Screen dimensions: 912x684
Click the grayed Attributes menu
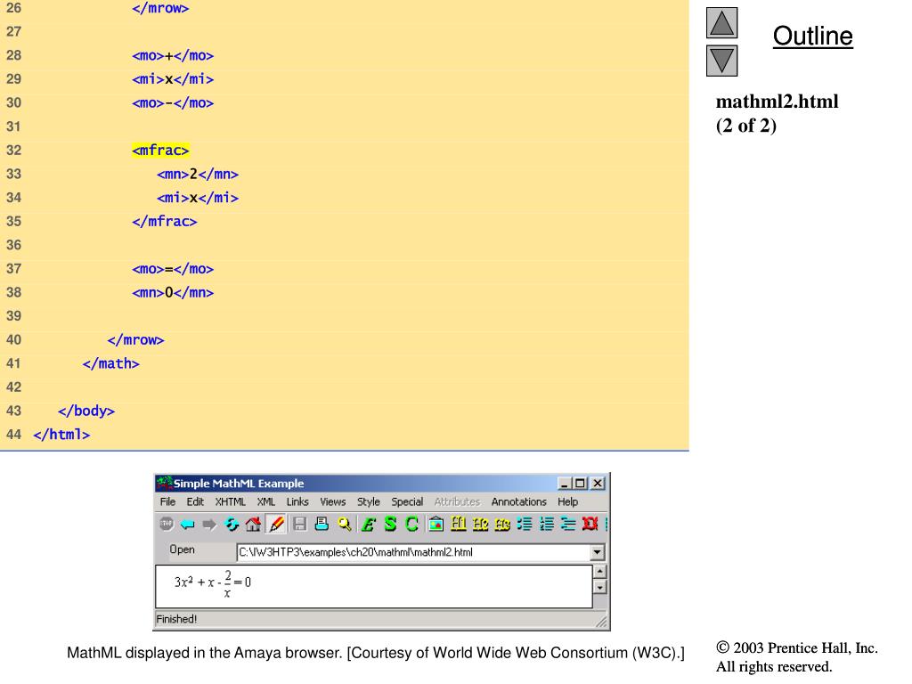pyautogui.click(x=457, y=501)
